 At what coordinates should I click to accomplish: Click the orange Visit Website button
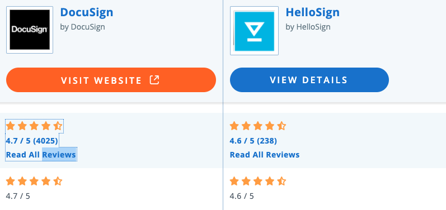point(111,80)
